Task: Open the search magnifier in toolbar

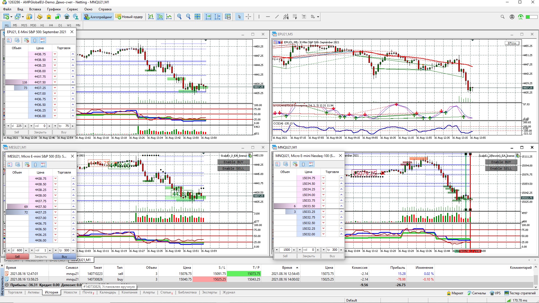Action: [502, 17]
